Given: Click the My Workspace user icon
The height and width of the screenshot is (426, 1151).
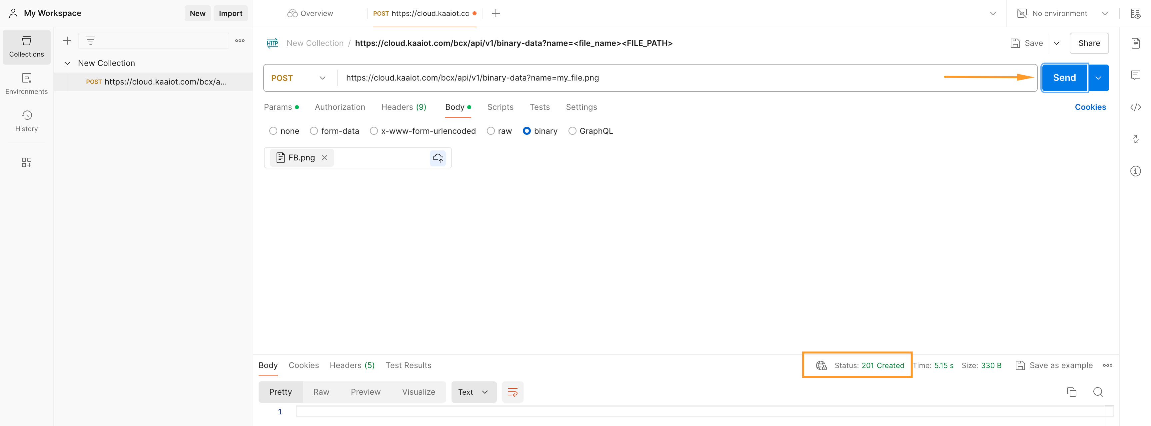Looking at the screenshot, I should click(13, 13).
